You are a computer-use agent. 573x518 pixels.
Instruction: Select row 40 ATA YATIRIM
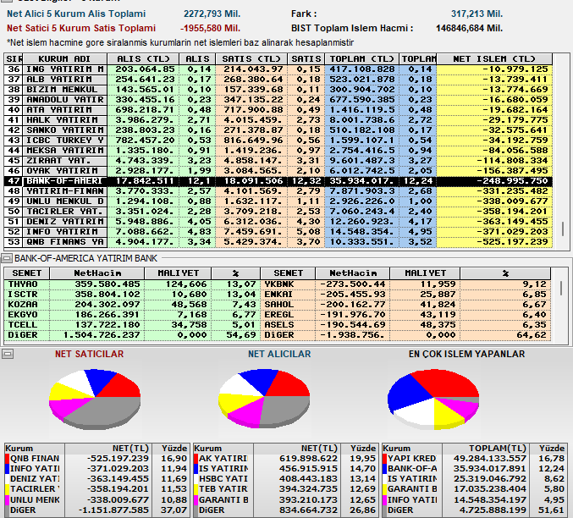click(278, 110)
